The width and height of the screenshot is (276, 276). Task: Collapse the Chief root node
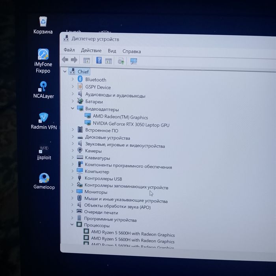click(65, 71)
